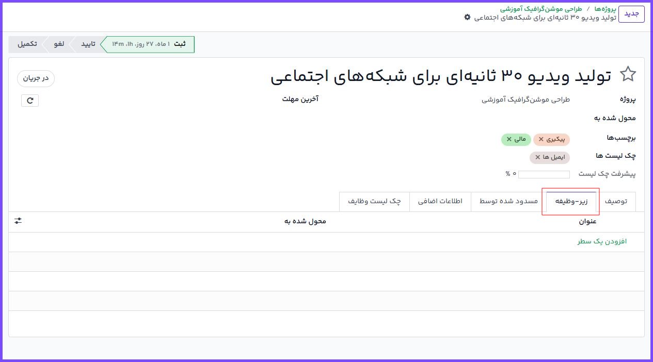Screen dimensions: 653x362
Task: Click the جدید button at the top
Action: tap(631, 14)
